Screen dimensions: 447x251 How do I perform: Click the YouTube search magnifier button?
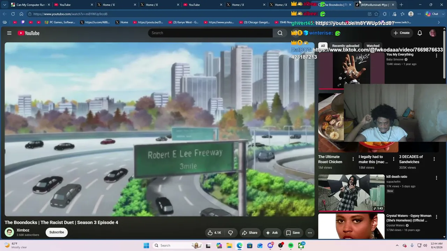pos(280,33)
